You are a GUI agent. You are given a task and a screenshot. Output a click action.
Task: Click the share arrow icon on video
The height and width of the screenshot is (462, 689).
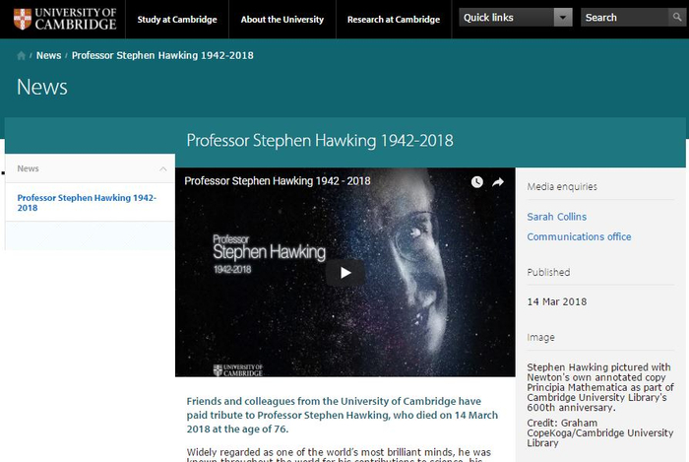pyautogui.click(x=498, y=181)
